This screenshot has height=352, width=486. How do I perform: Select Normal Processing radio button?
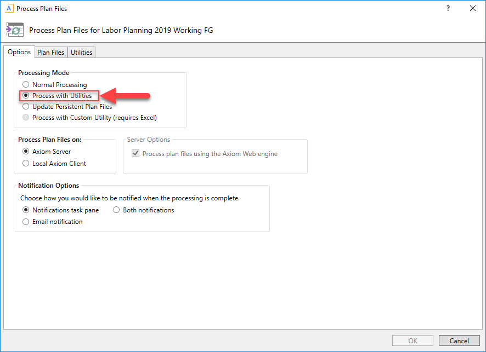[x=26, y=85]
